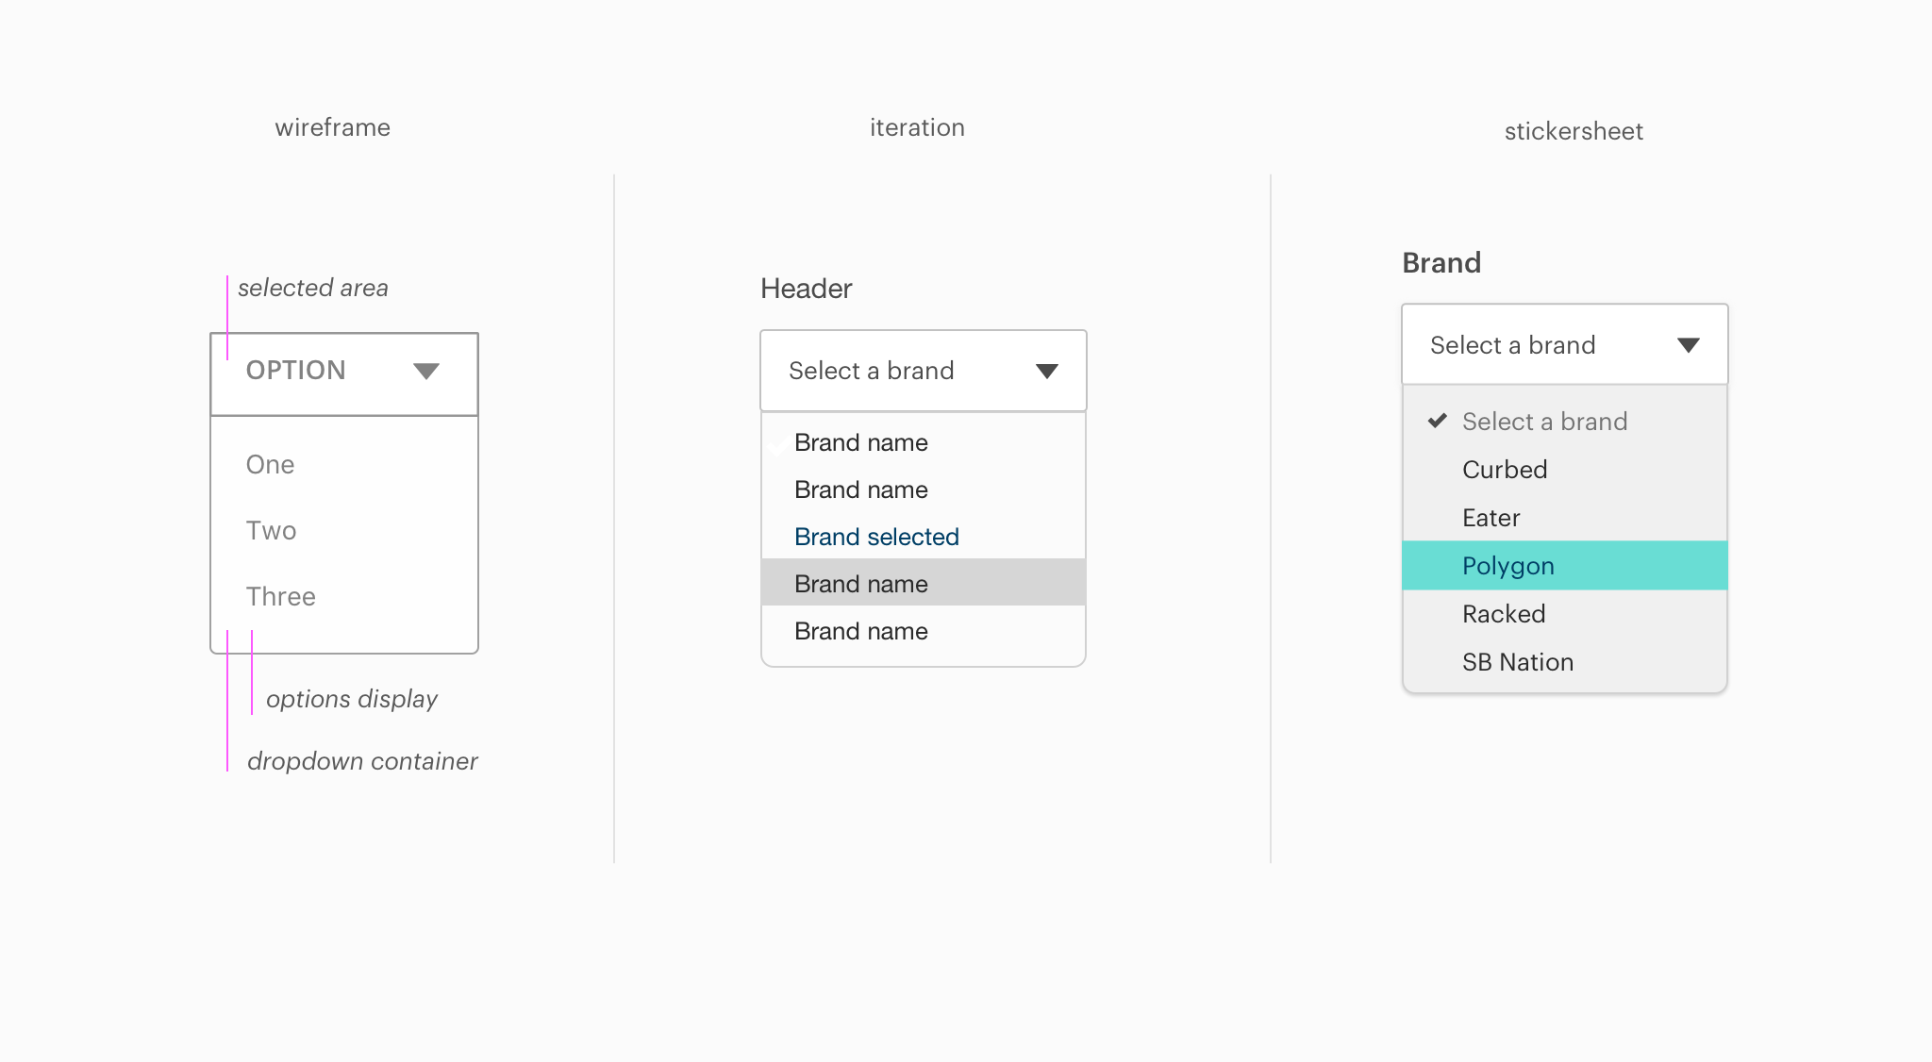The image size is (1932, 1062).
Task: Select the last Brand name entry
Action: pos(924,631)
